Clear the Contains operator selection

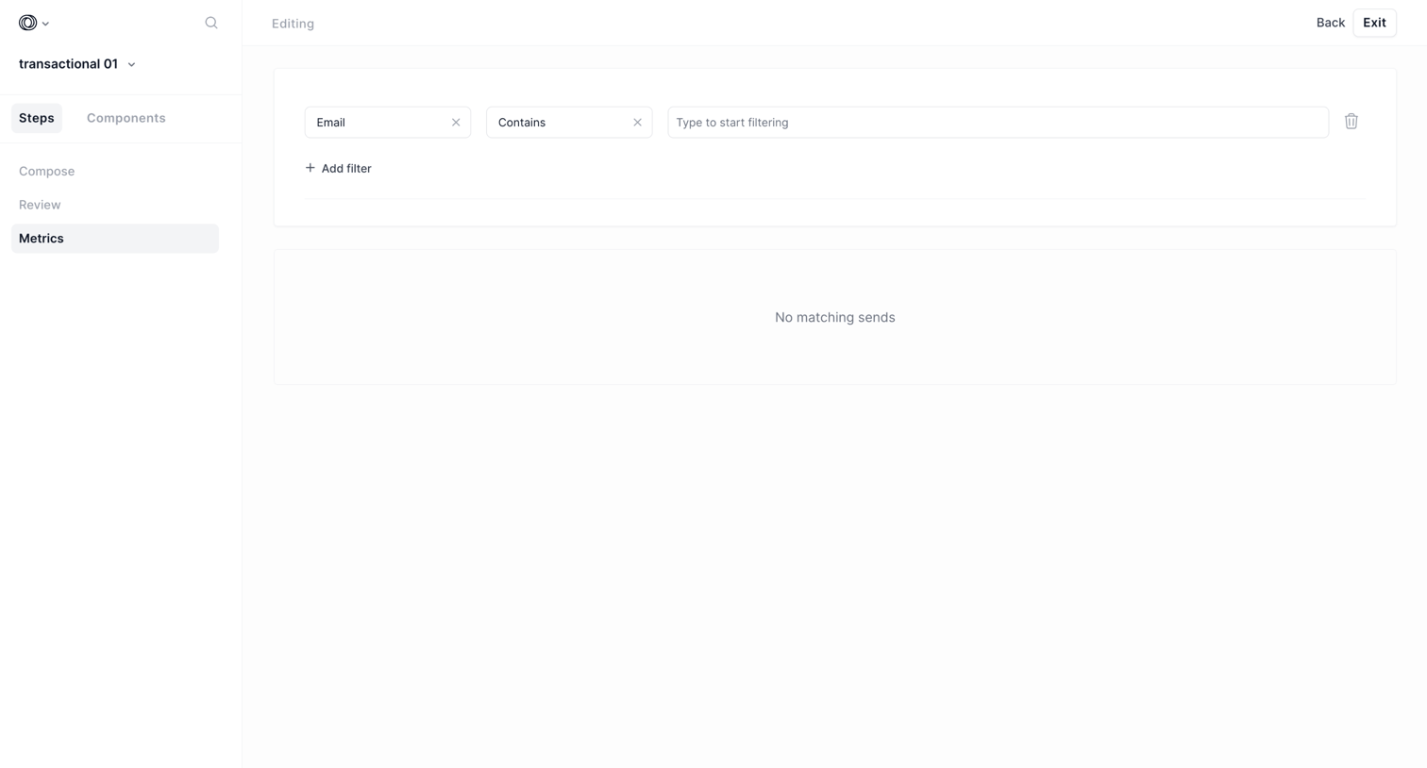click(637, 123)
